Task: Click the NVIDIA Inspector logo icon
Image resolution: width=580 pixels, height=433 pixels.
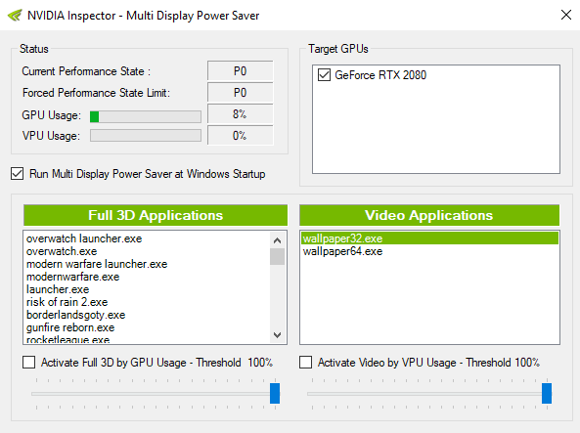Action: tap(15, 16)
